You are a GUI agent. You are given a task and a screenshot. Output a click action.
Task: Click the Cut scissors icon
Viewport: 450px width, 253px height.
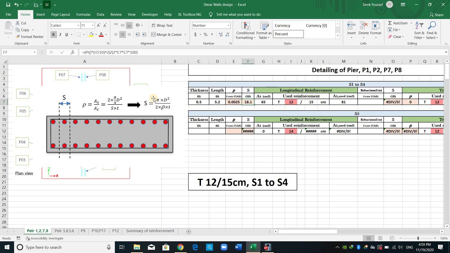pyautogui.click(x=21, y=23)
